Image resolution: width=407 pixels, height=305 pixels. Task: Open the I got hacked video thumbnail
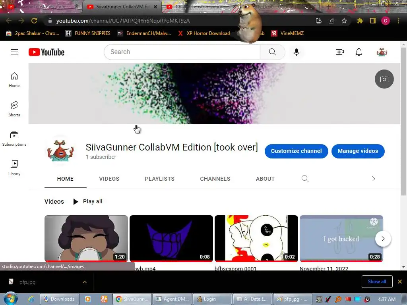(341, 238)
